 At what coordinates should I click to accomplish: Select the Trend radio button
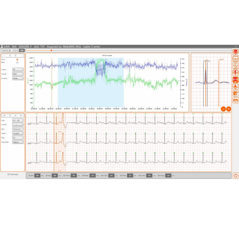click(17, 60)
